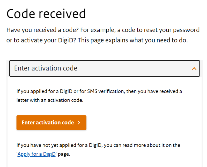Viewport: 207px width, 167px height.
Task: Click the 'Code received' page heading
Action: click(46, 14)
